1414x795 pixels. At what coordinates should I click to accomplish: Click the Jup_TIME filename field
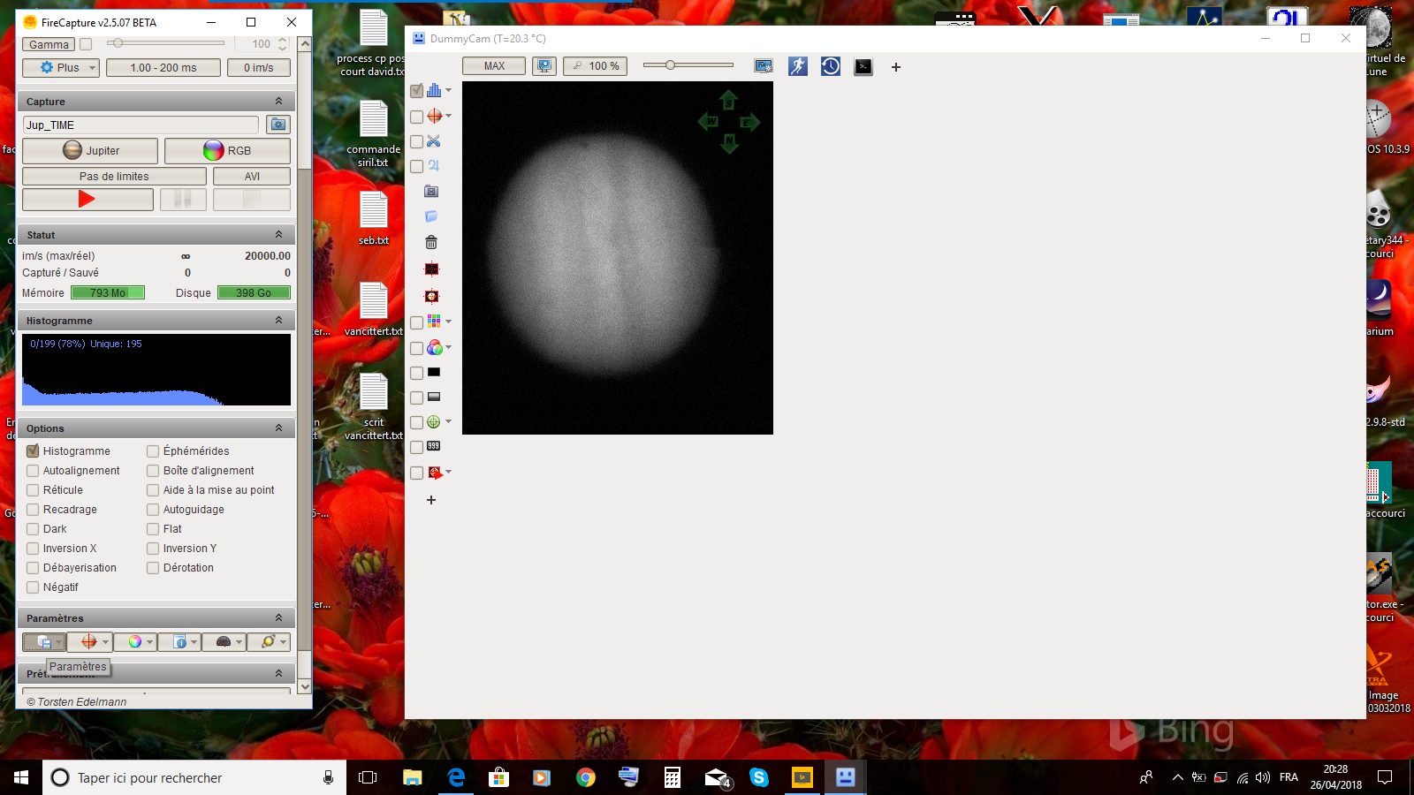141,125
